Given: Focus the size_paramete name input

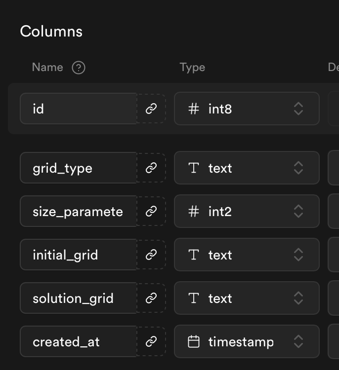Looking at the screenshot, I should [78, 212].
